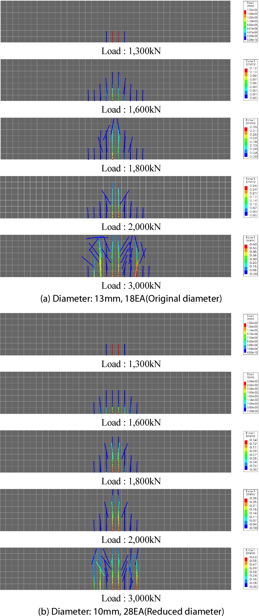Click the caption '(b) Diameter: 10mm, 28EA(Reduced diameter)'

tap(131, 611)
